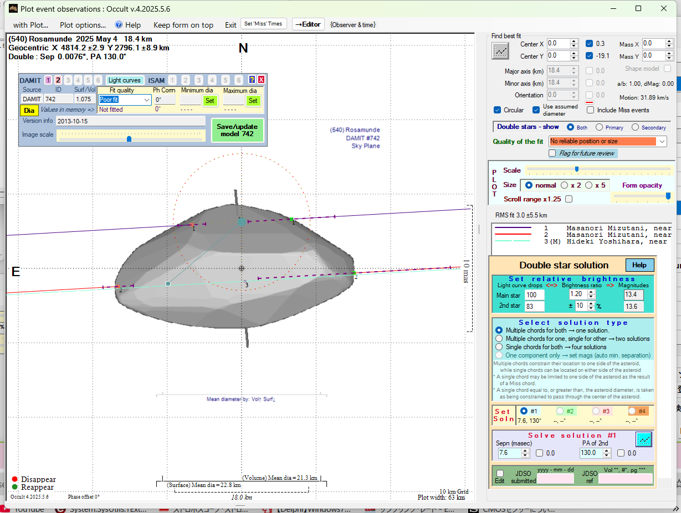Close the DAMIT panel with red X
681x513 pixels.
tap(261, 80)
